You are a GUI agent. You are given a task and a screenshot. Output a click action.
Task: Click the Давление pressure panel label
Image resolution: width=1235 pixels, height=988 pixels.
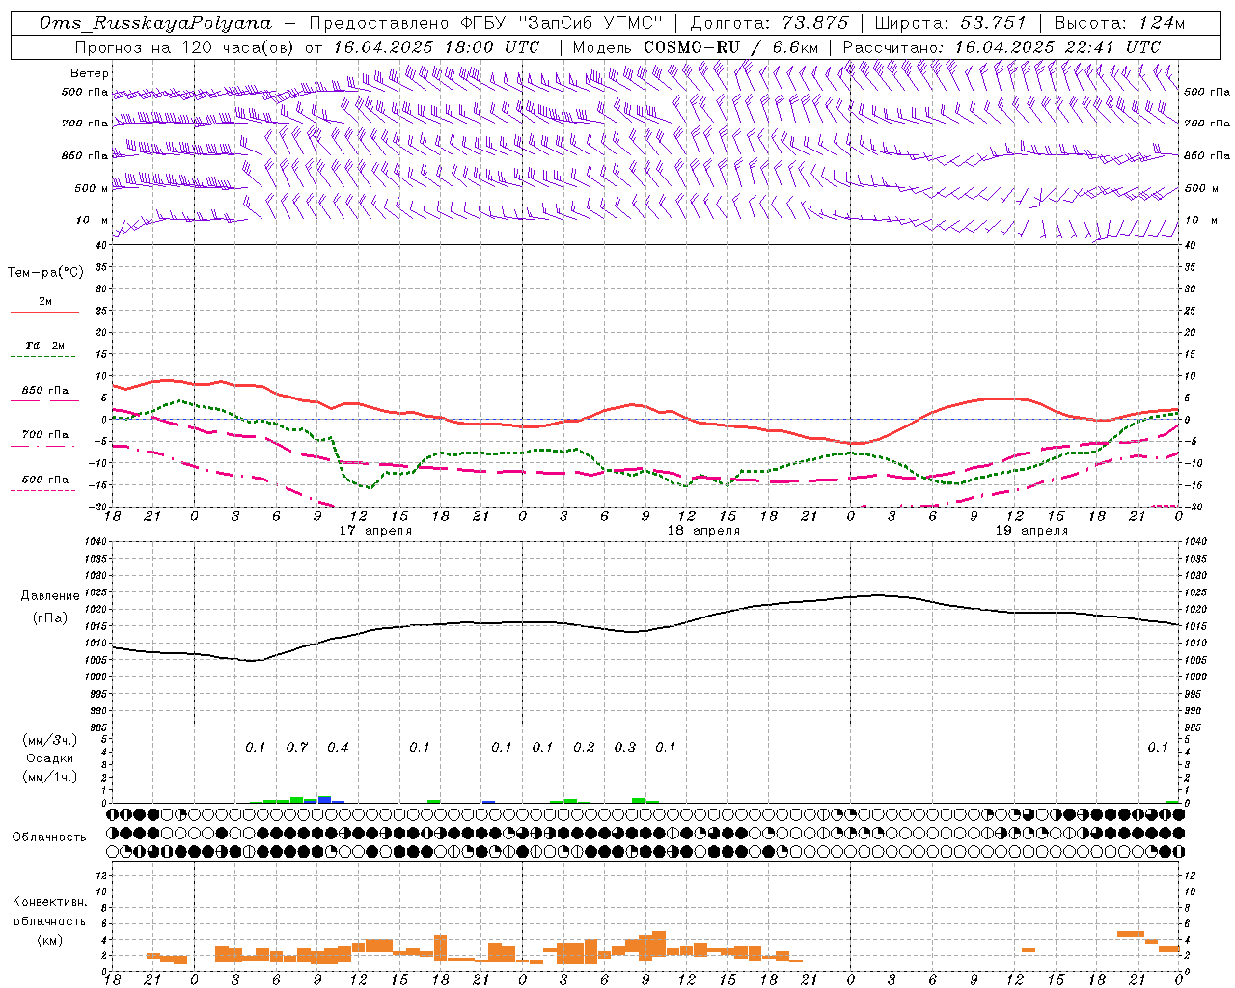pyautogui.click(x=50, y=596)
